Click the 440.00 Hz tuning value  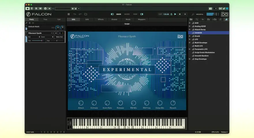(199, 14)
